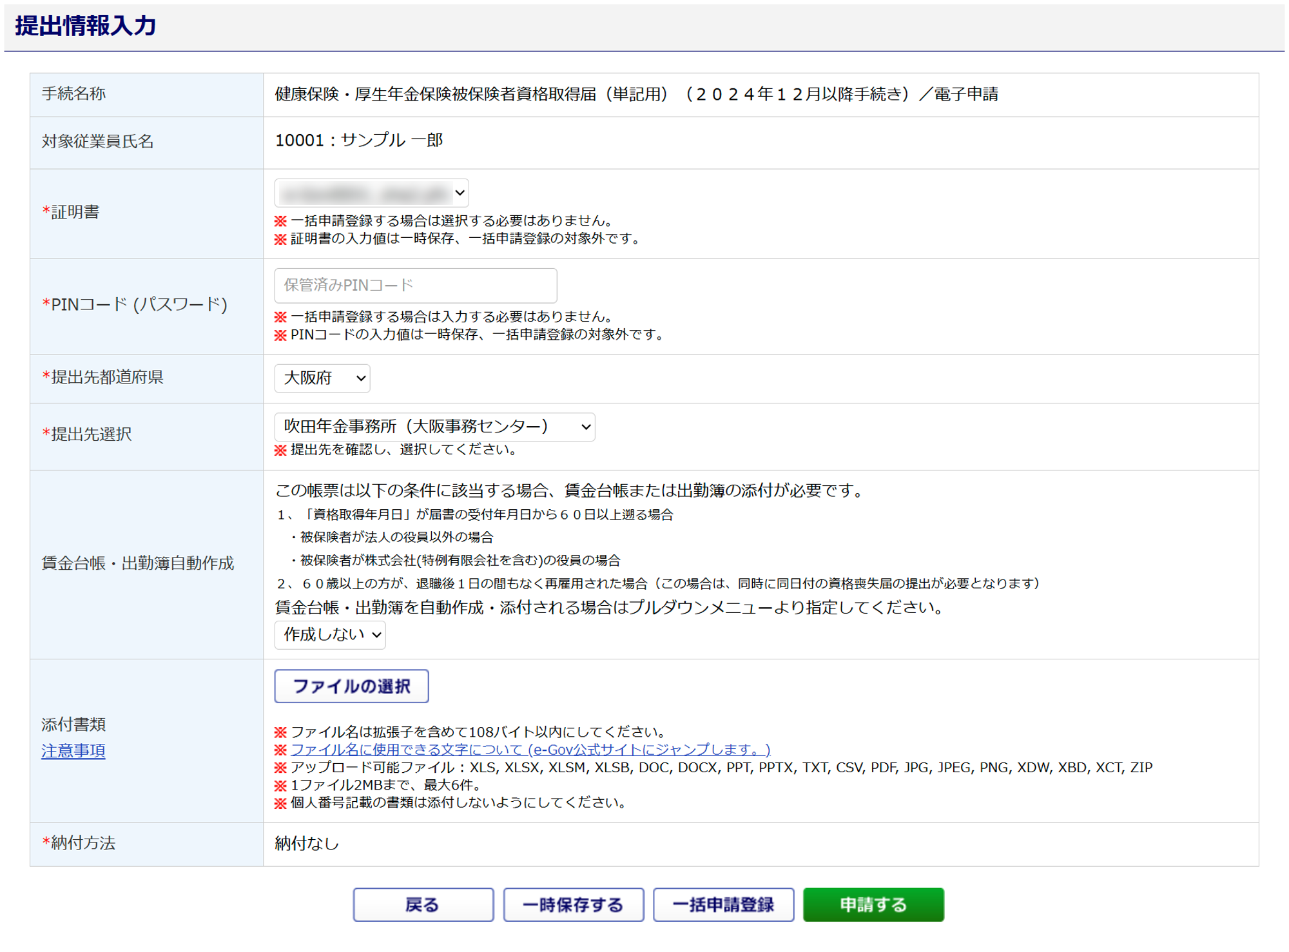
Task: Click the employee name 10001：サンプル 一郎
Action: [x=358, y=141]
